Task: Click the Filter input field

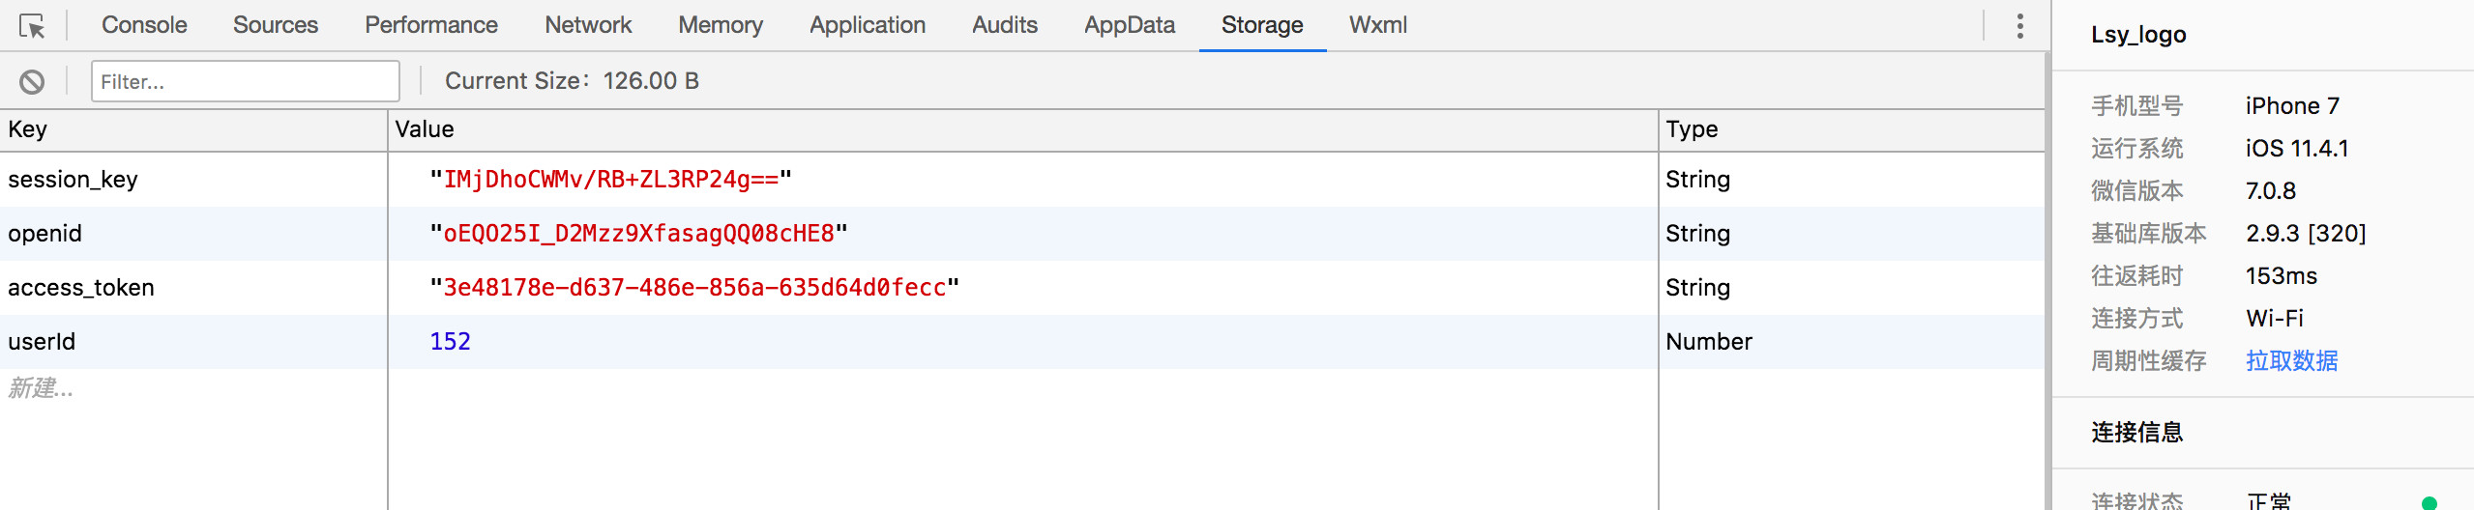Action: (x=245, y=81)
